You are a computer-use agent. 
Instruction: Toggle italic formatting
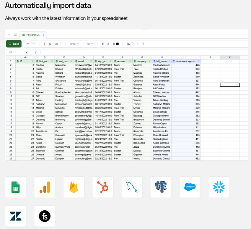108,44
